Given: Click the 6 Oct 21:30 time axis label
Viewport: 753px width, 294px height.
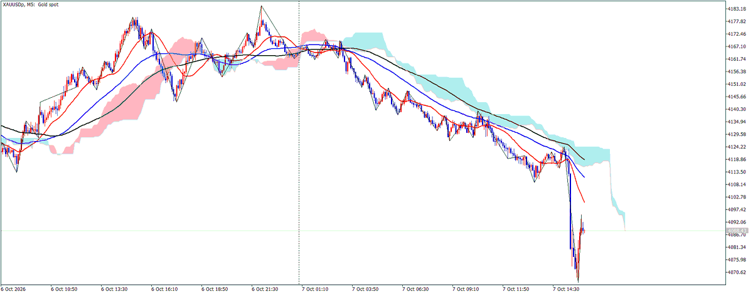Looking at the screenshot, I should point(265,290).
